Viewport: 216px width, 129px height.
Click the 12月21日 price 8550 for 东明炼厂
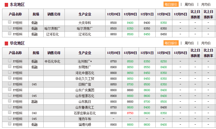coord(147,67)
